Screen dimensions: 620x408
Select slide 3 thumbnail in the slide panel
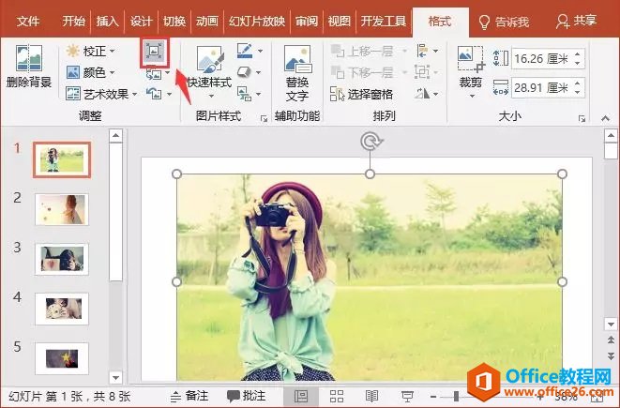click(61, 258)
